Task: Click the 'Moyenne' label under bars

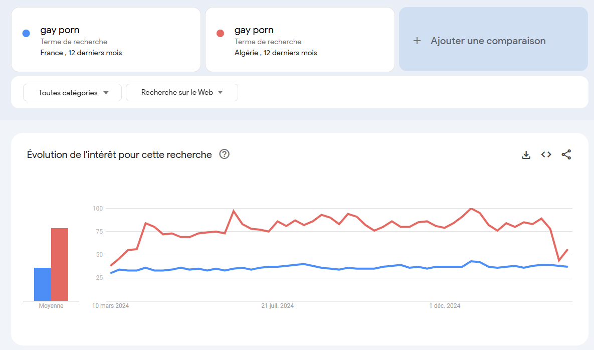Action: tap(51, 306)
